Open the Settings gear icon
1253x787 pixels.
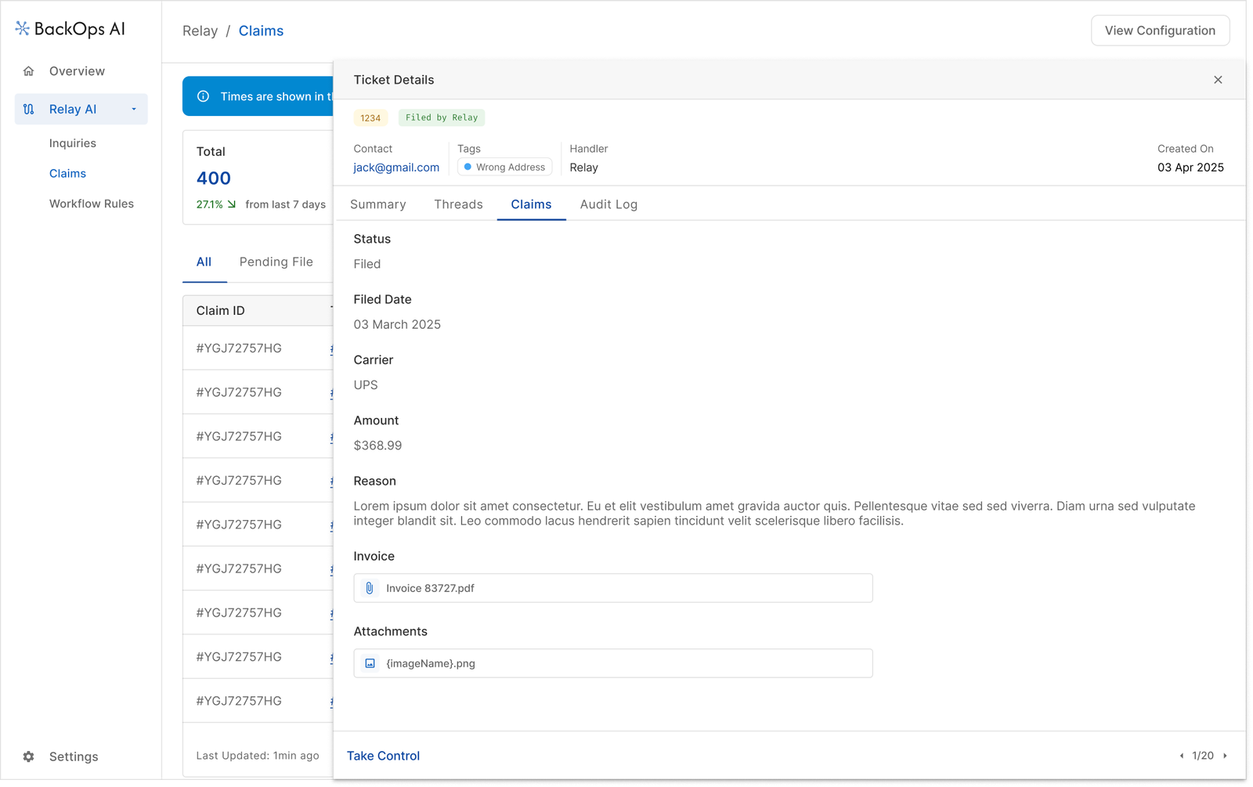pyautogui.click(x=29, y=757)
